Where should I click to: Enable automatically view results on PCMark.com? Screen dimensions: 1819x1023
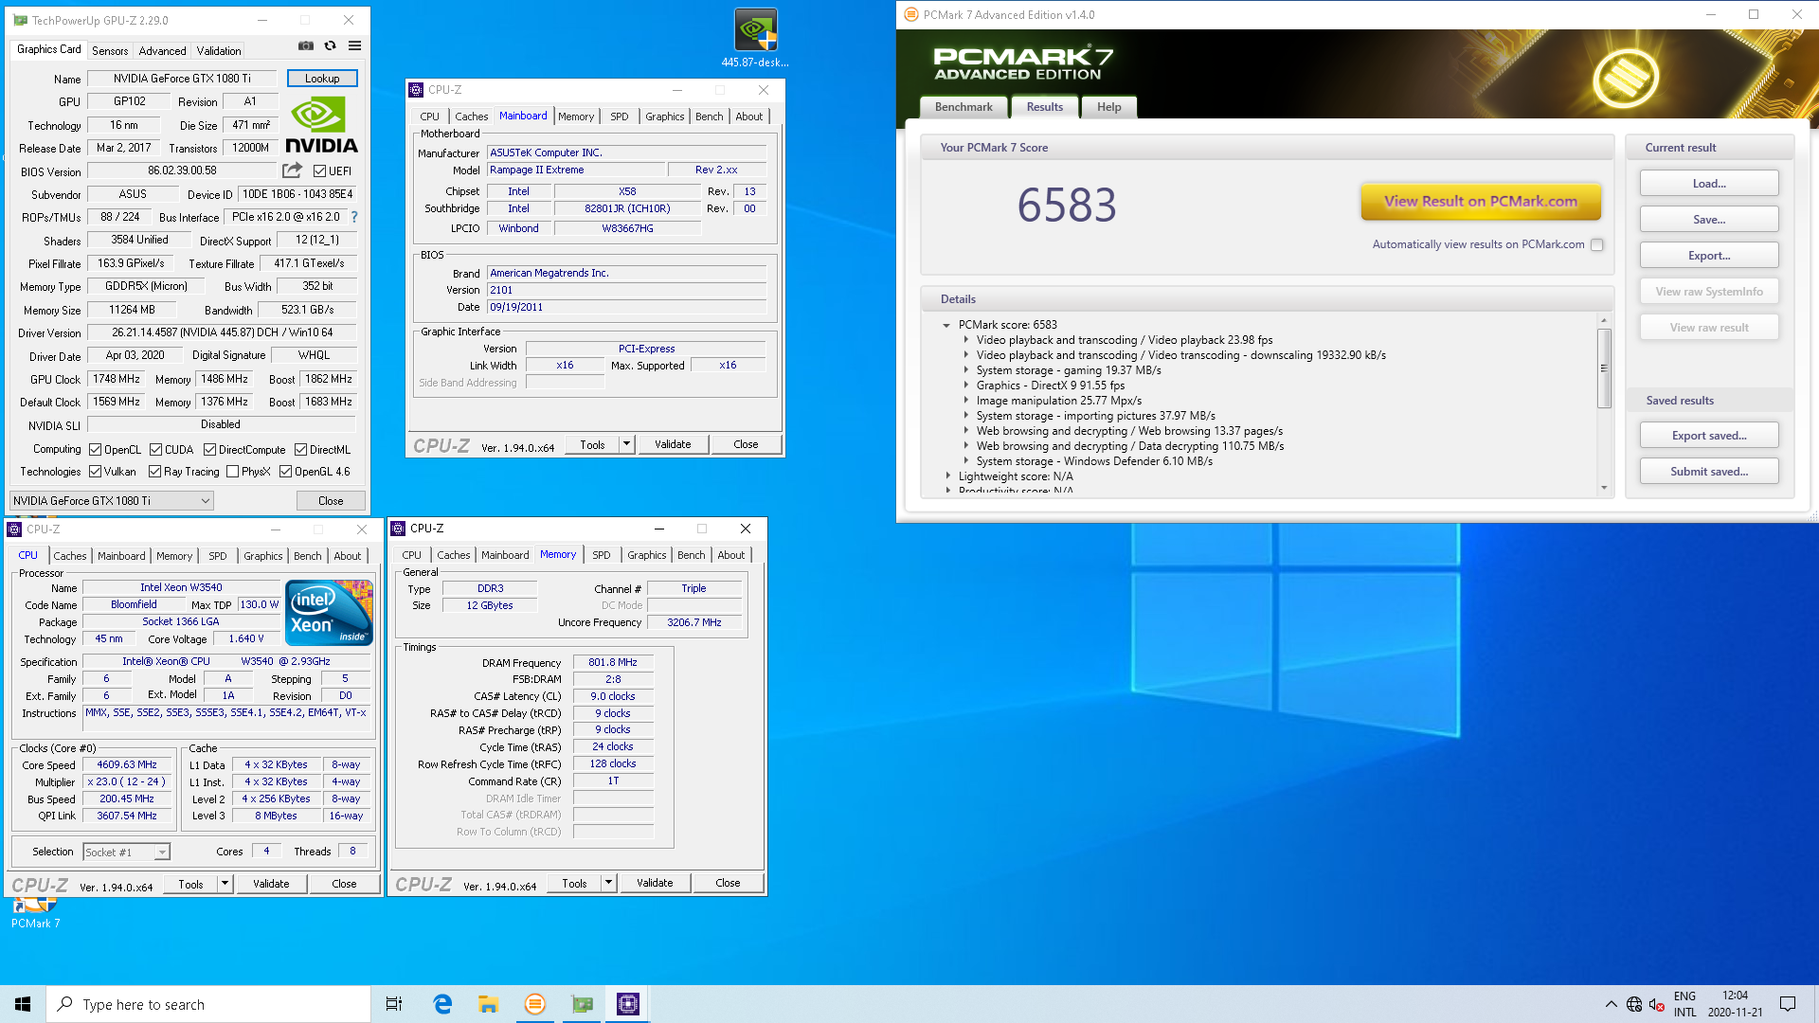[x=1597, y=244]
